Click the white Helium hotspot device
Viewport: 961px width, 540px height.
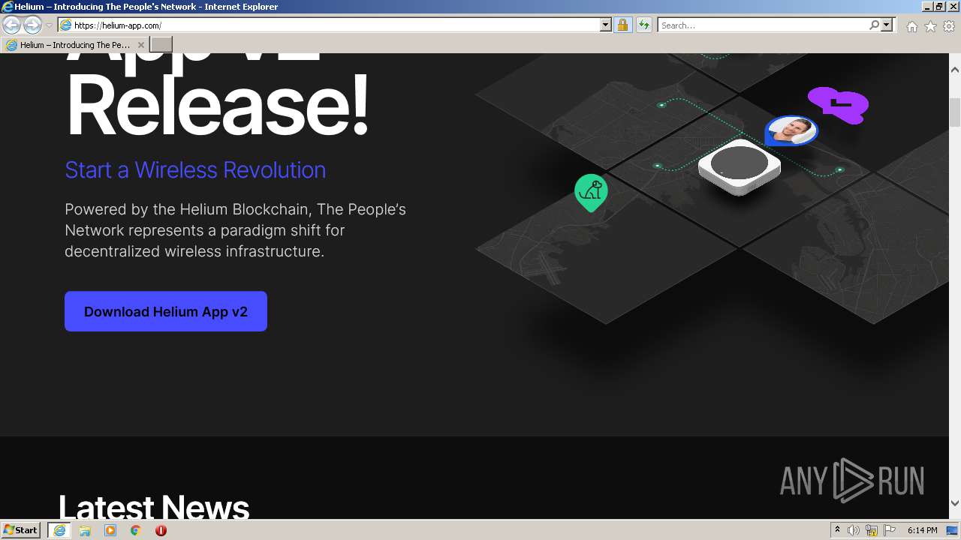click(x=739, y=166)
